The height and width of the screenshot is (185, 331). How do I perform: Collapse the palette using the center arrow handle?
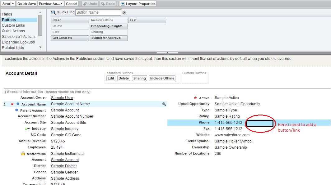point(167,53)
